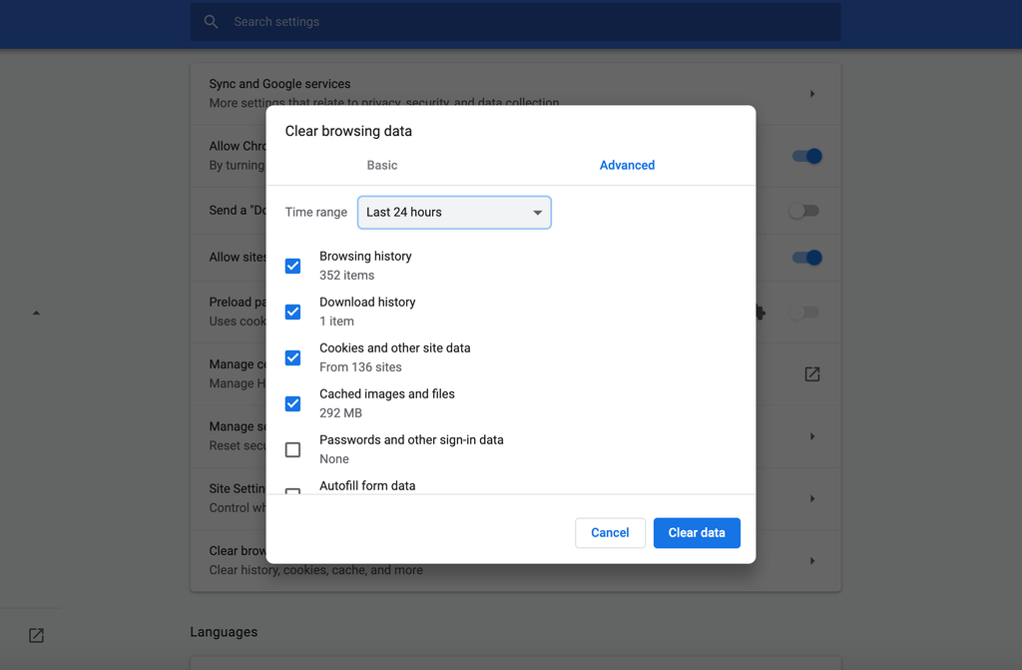Check the Autofill form data checkbox

click(292, 492)
